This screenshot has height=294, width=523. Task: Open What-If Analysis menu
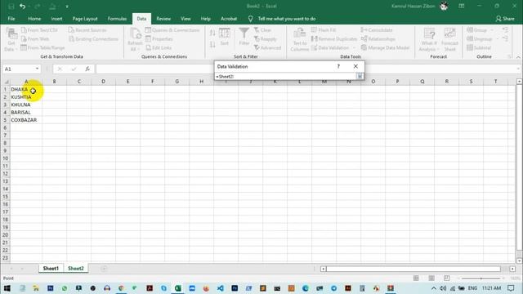429,39
